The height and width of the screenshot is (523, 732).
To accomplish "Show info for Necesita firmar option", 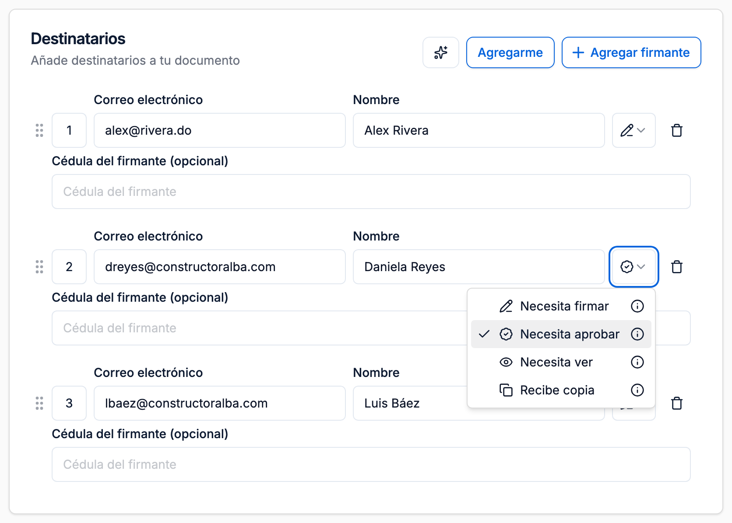I will [637, 306].
